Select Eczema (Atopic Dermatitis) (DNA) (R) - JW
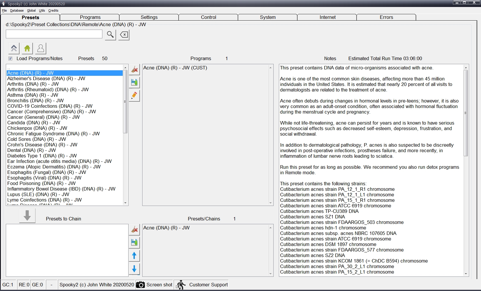 (x=65, y=167)
